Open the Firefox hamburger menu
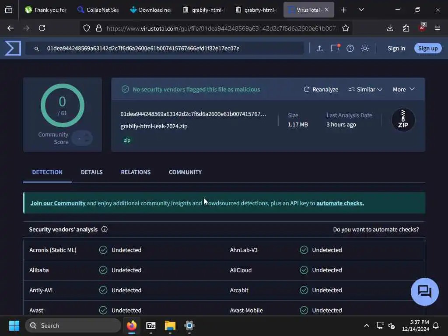448x336 pixels. click(437, 28)
